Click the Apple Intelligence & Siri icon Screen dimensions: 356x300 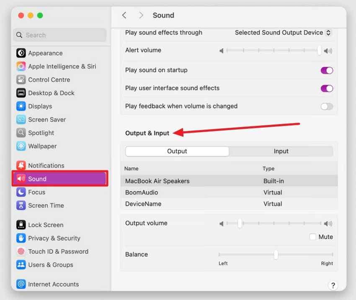click(x=21, y=66)
